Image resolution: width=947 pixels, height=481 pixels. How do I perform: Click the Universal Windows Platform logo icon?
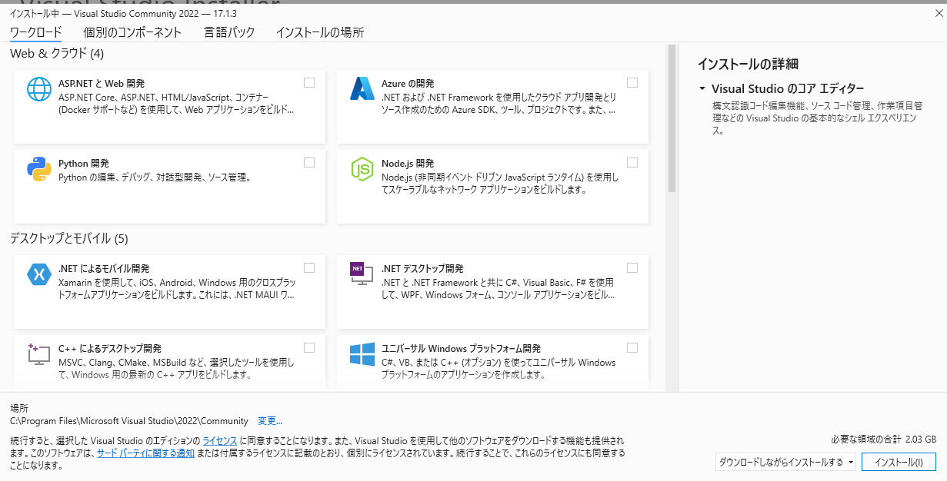(362, 354)
